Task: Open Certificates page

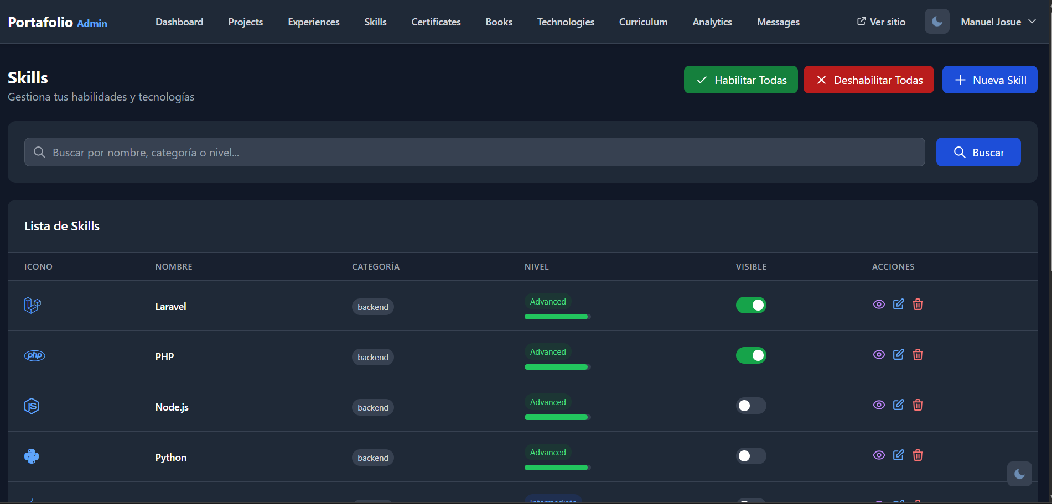Action: tap(436, 22)
